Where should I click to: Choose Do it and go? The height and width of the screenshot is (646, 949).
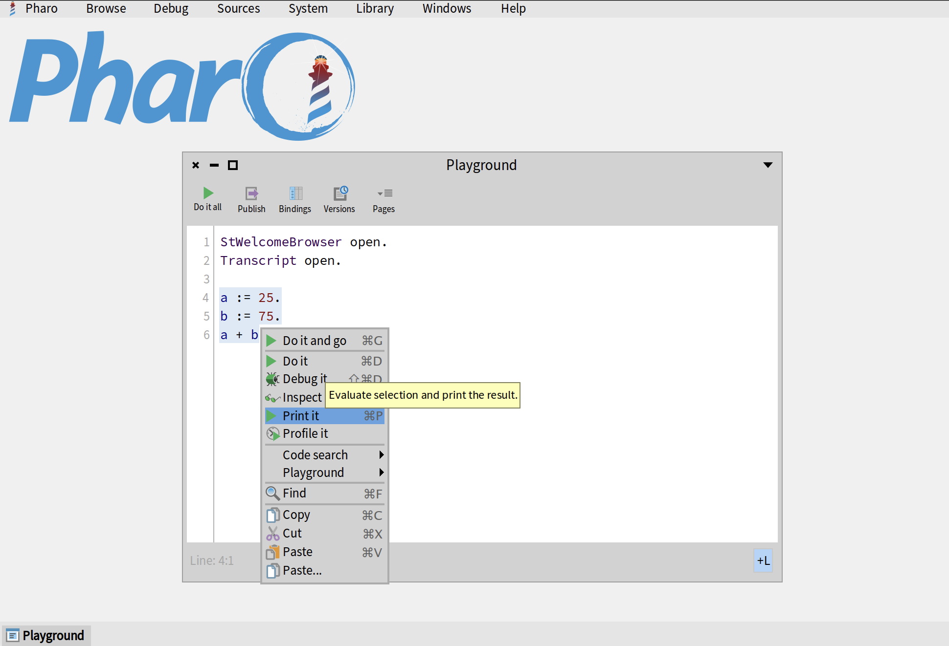(x=315, y=341)
